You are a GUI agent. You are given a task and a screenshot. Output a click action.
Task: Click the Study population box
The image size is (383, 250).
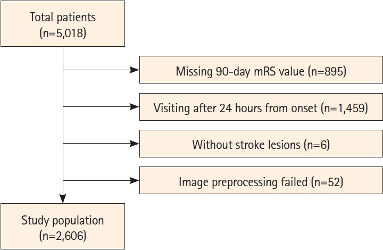click(x=63, y=225)
